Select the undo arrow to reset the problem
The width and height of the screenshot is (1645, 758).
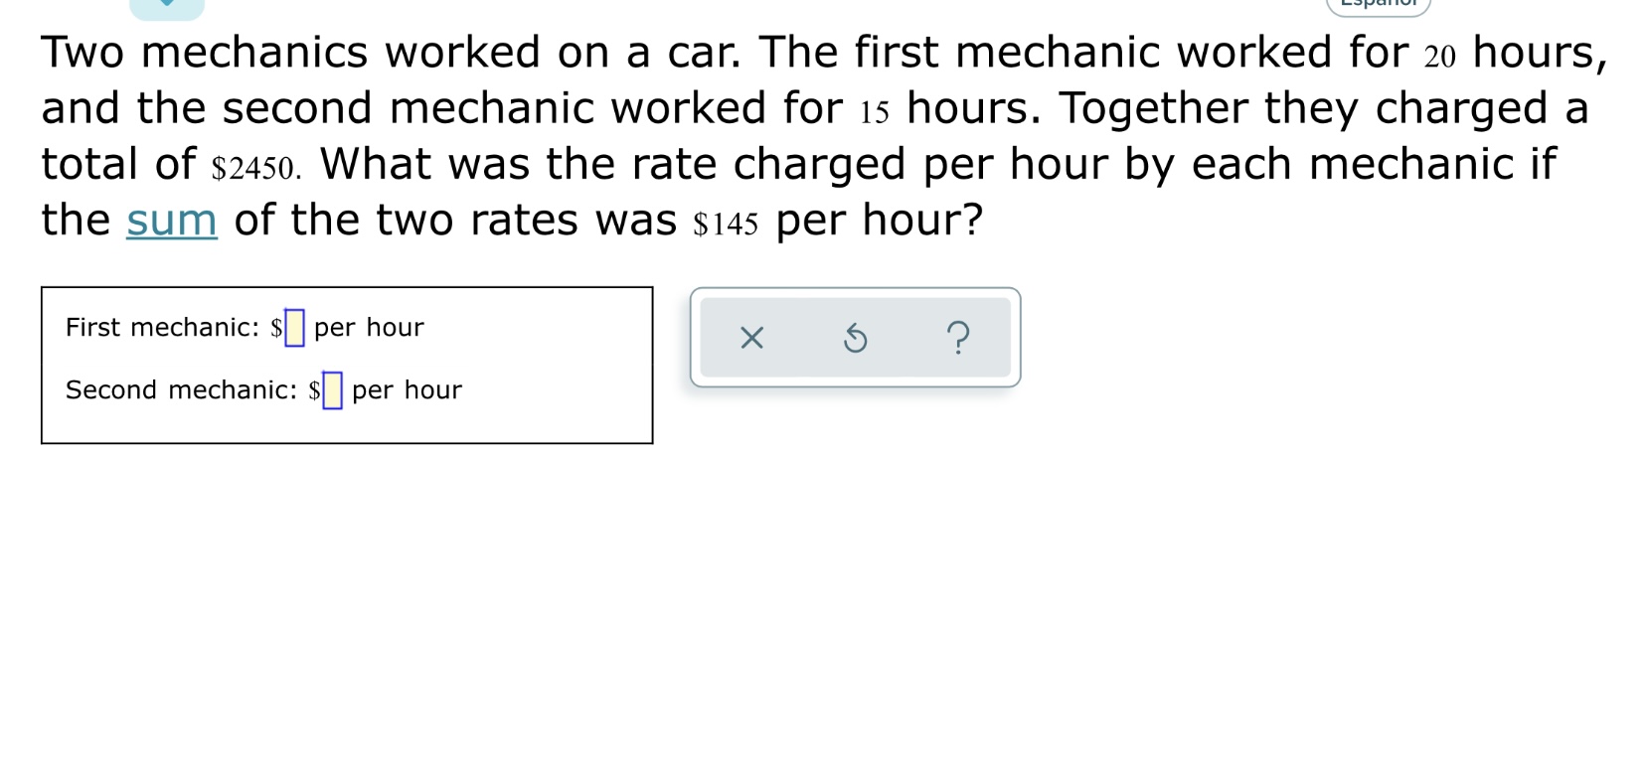(855, 338)
